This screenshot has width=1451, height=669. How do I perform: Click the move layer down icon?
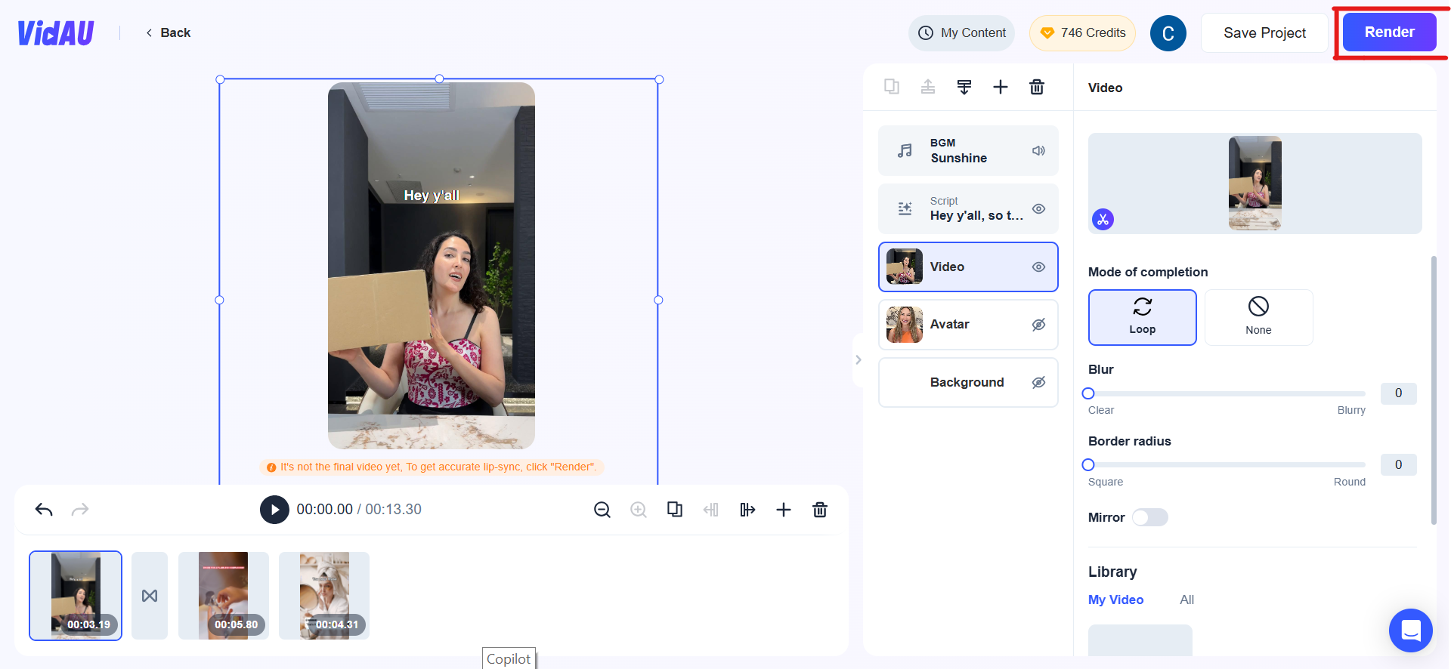pyautogui.click(x=964, y=87)
